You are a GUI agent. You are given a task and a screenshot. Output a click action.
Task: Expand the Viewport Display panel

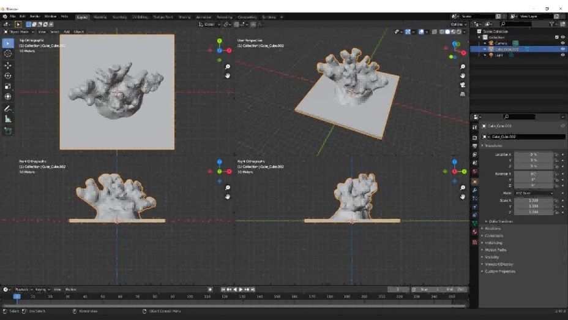(x=499, y=264)
